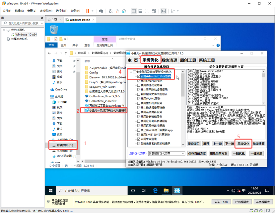Enter VMware full screen mode
Viewport: 275px width, 213px height.
coord(147,11)
